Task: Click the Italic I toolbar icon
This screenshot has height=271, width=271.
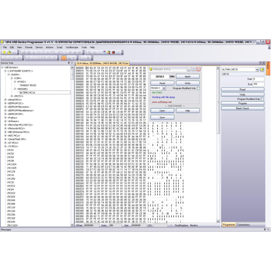Action: pos(34,58)
